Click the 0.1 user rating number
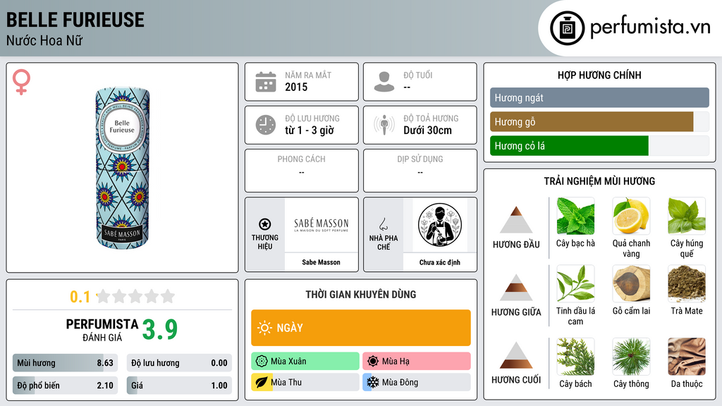722x406 pixels. click(x=80, y=297)
